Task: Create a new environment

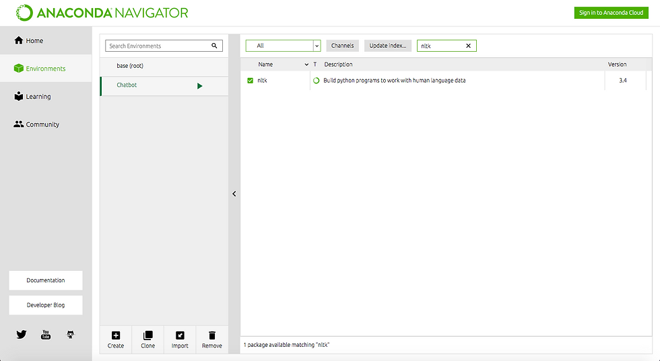Action: click(x=116, y=339)
